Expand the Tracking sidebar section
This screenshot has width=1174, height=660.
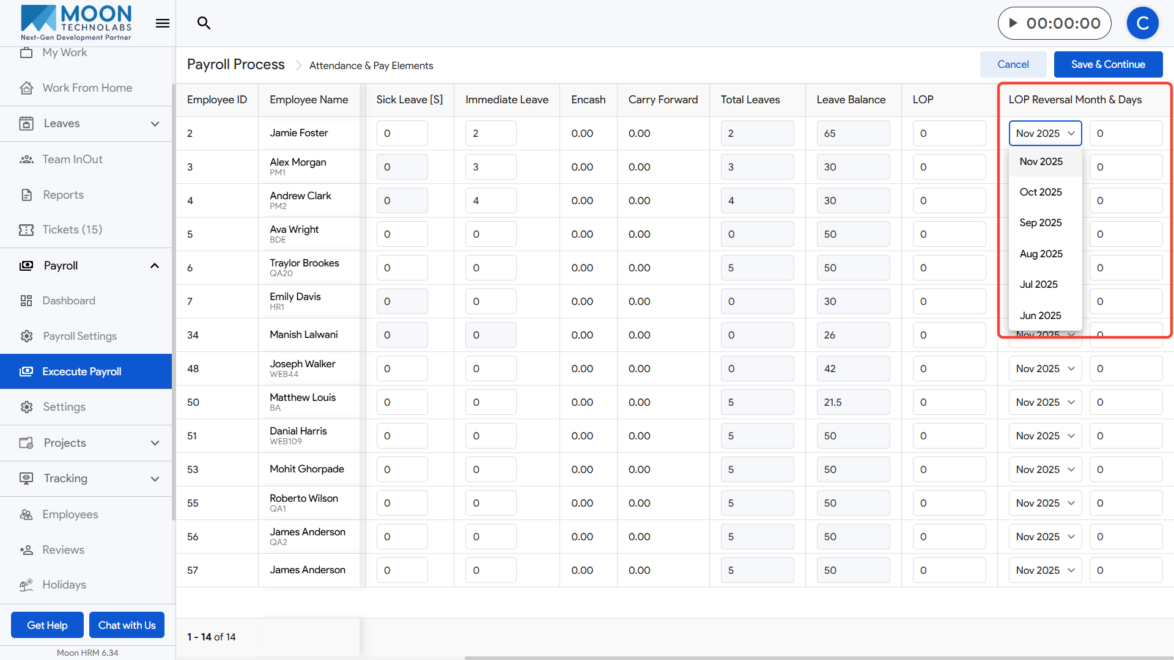pos(155,479)
